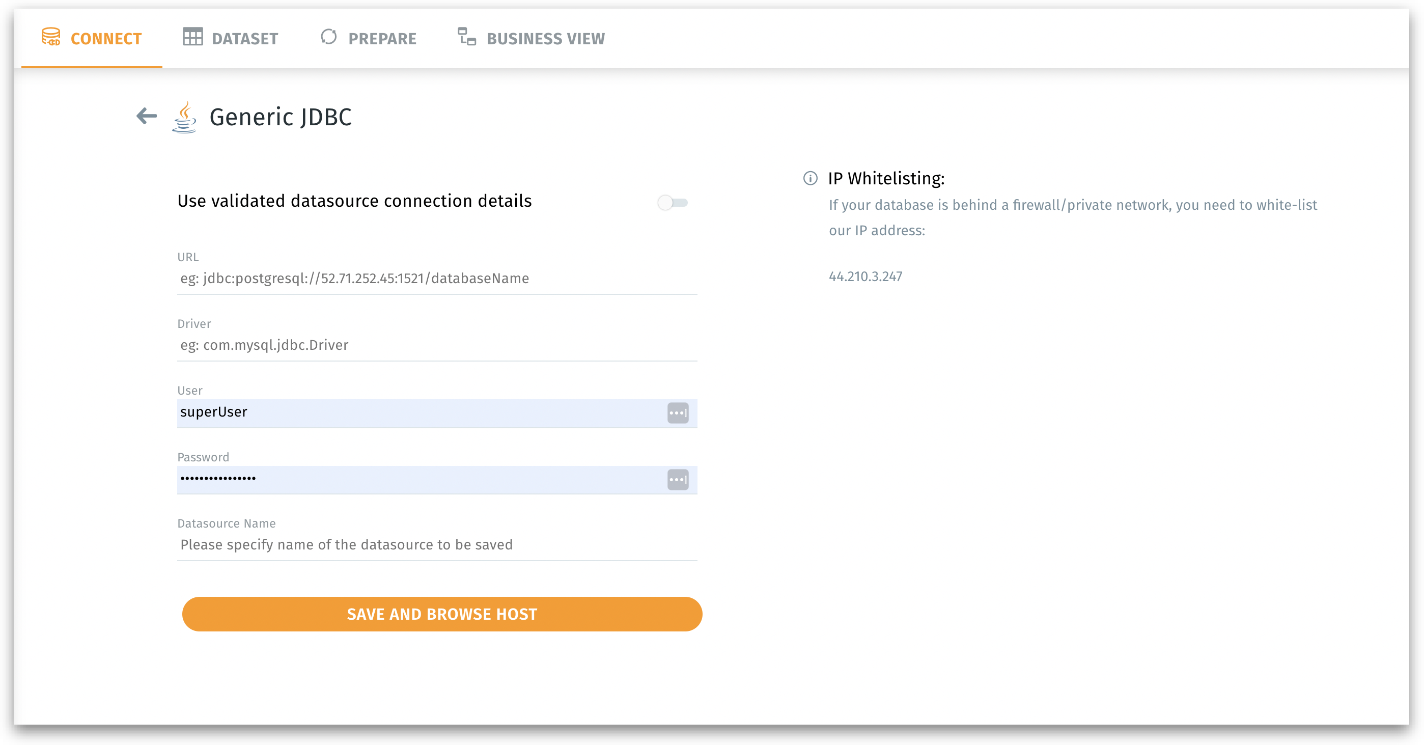Click the Java logo icon

coord(185,117)
